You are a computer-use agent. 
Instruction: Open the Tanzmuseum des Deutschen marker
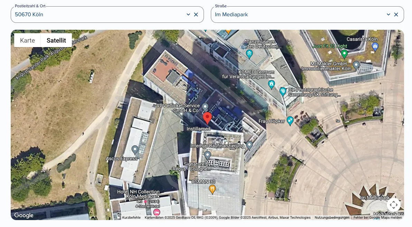(x=249, y=54)
